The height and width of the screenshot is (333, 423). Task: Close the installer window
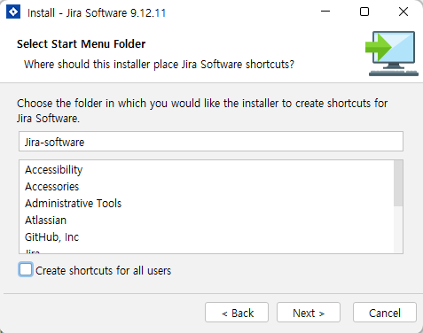[403, 12]
